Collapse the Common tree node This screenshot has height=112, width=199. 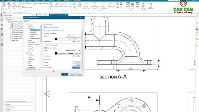coord(25,24)
